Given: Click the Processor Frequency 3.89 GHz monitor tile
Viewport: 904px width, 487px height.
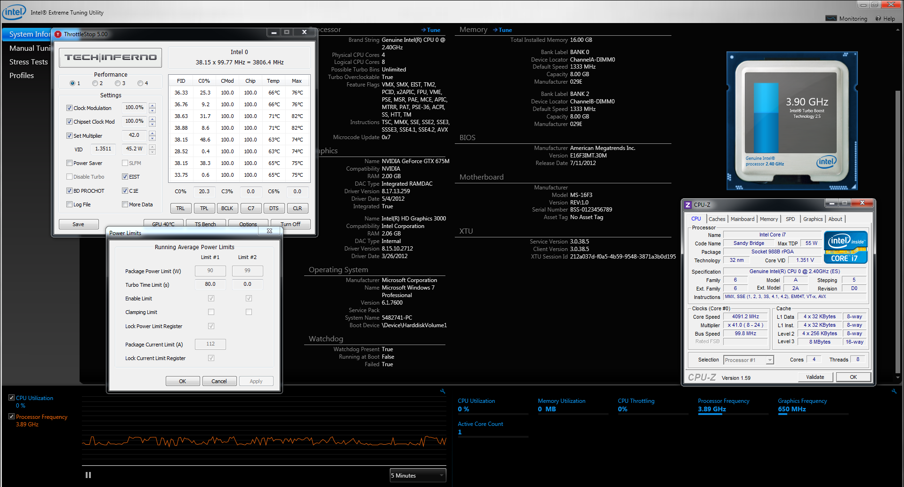Looking at the screenshot, I should [x=733, y=406].
